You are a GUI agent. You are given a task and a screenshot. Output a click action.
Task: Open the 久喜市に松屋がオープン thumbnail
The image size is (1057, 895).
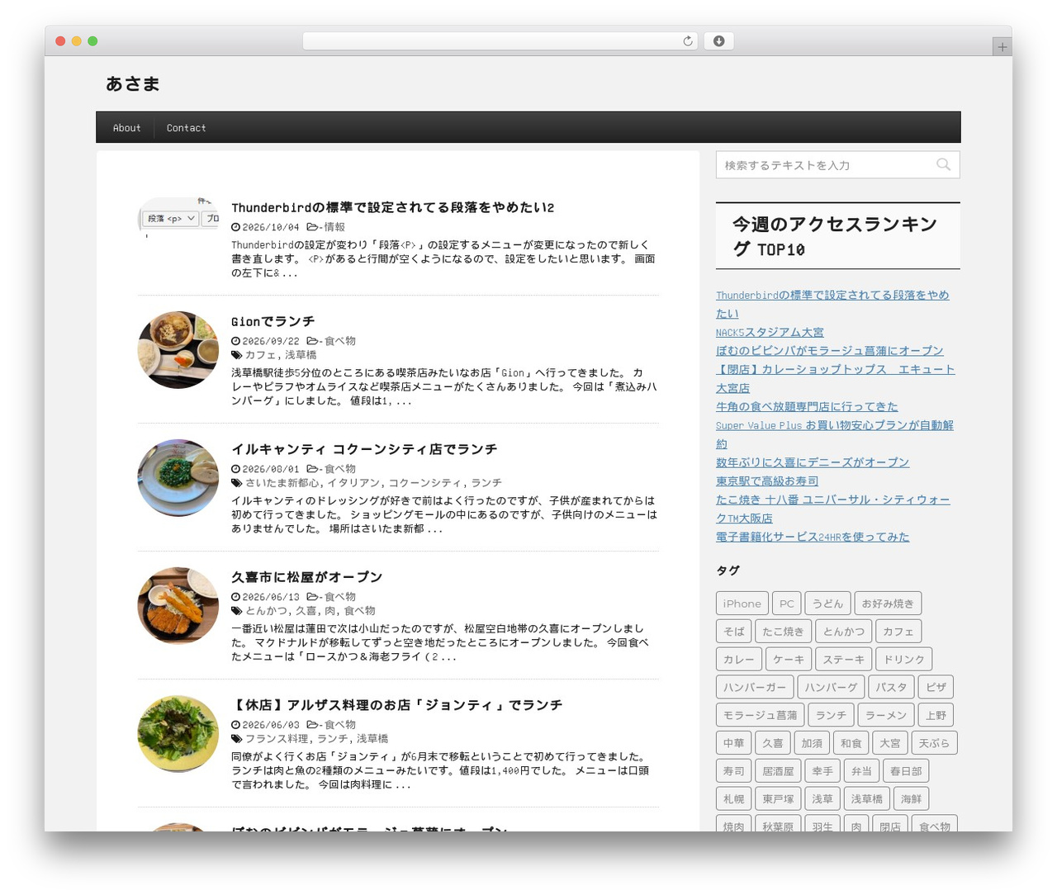(178, 605)
